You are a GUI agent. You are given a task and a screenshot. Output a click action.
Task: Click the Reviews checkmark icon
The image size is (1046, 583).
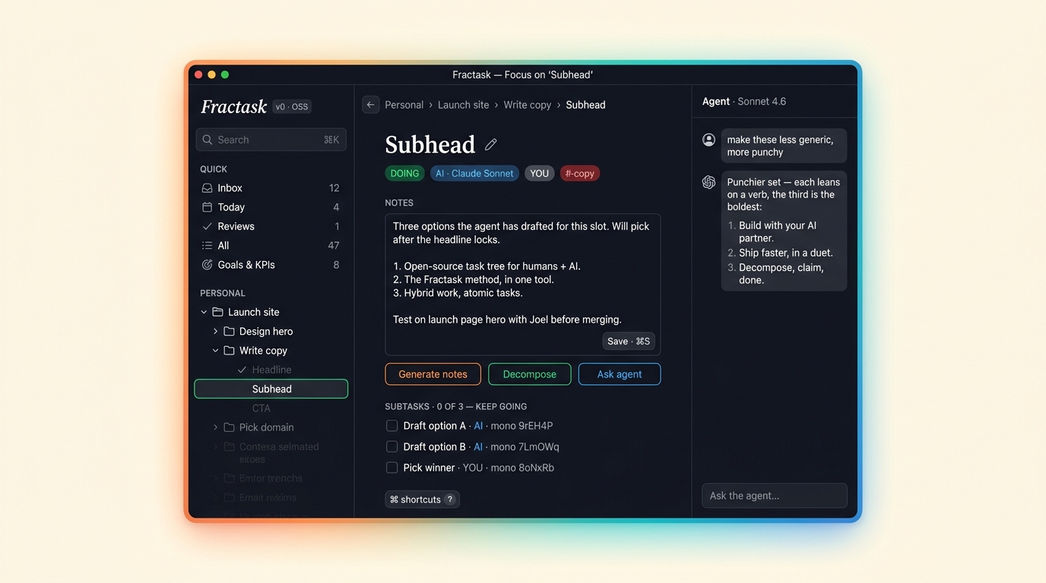207,226
